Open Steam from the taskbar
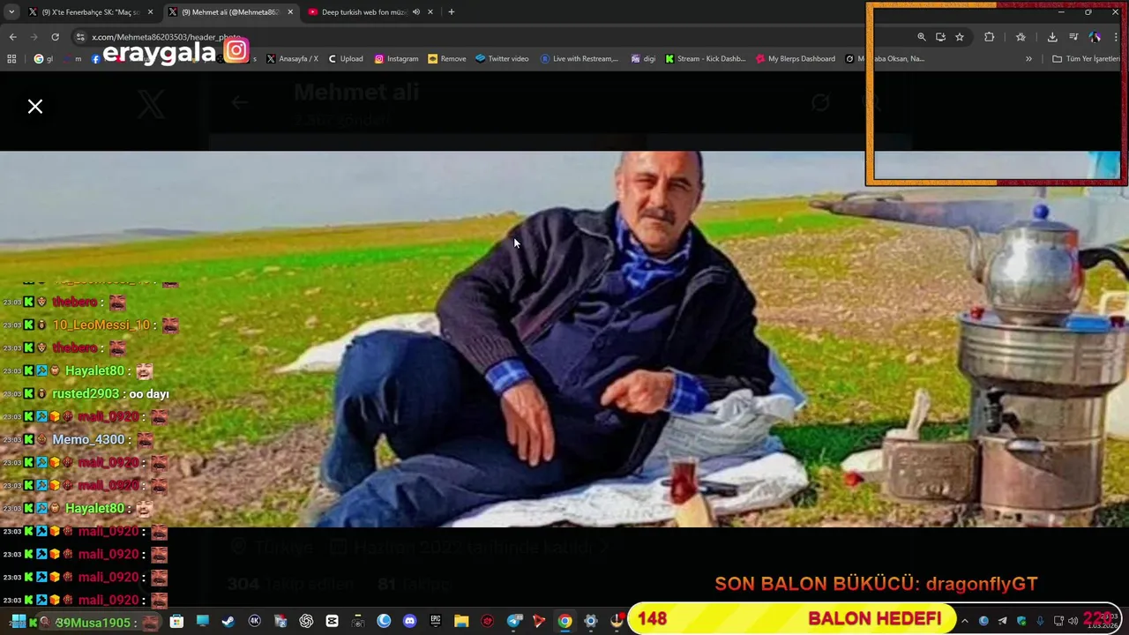The width and height of the screenshot is (1129, 635). 228,622
